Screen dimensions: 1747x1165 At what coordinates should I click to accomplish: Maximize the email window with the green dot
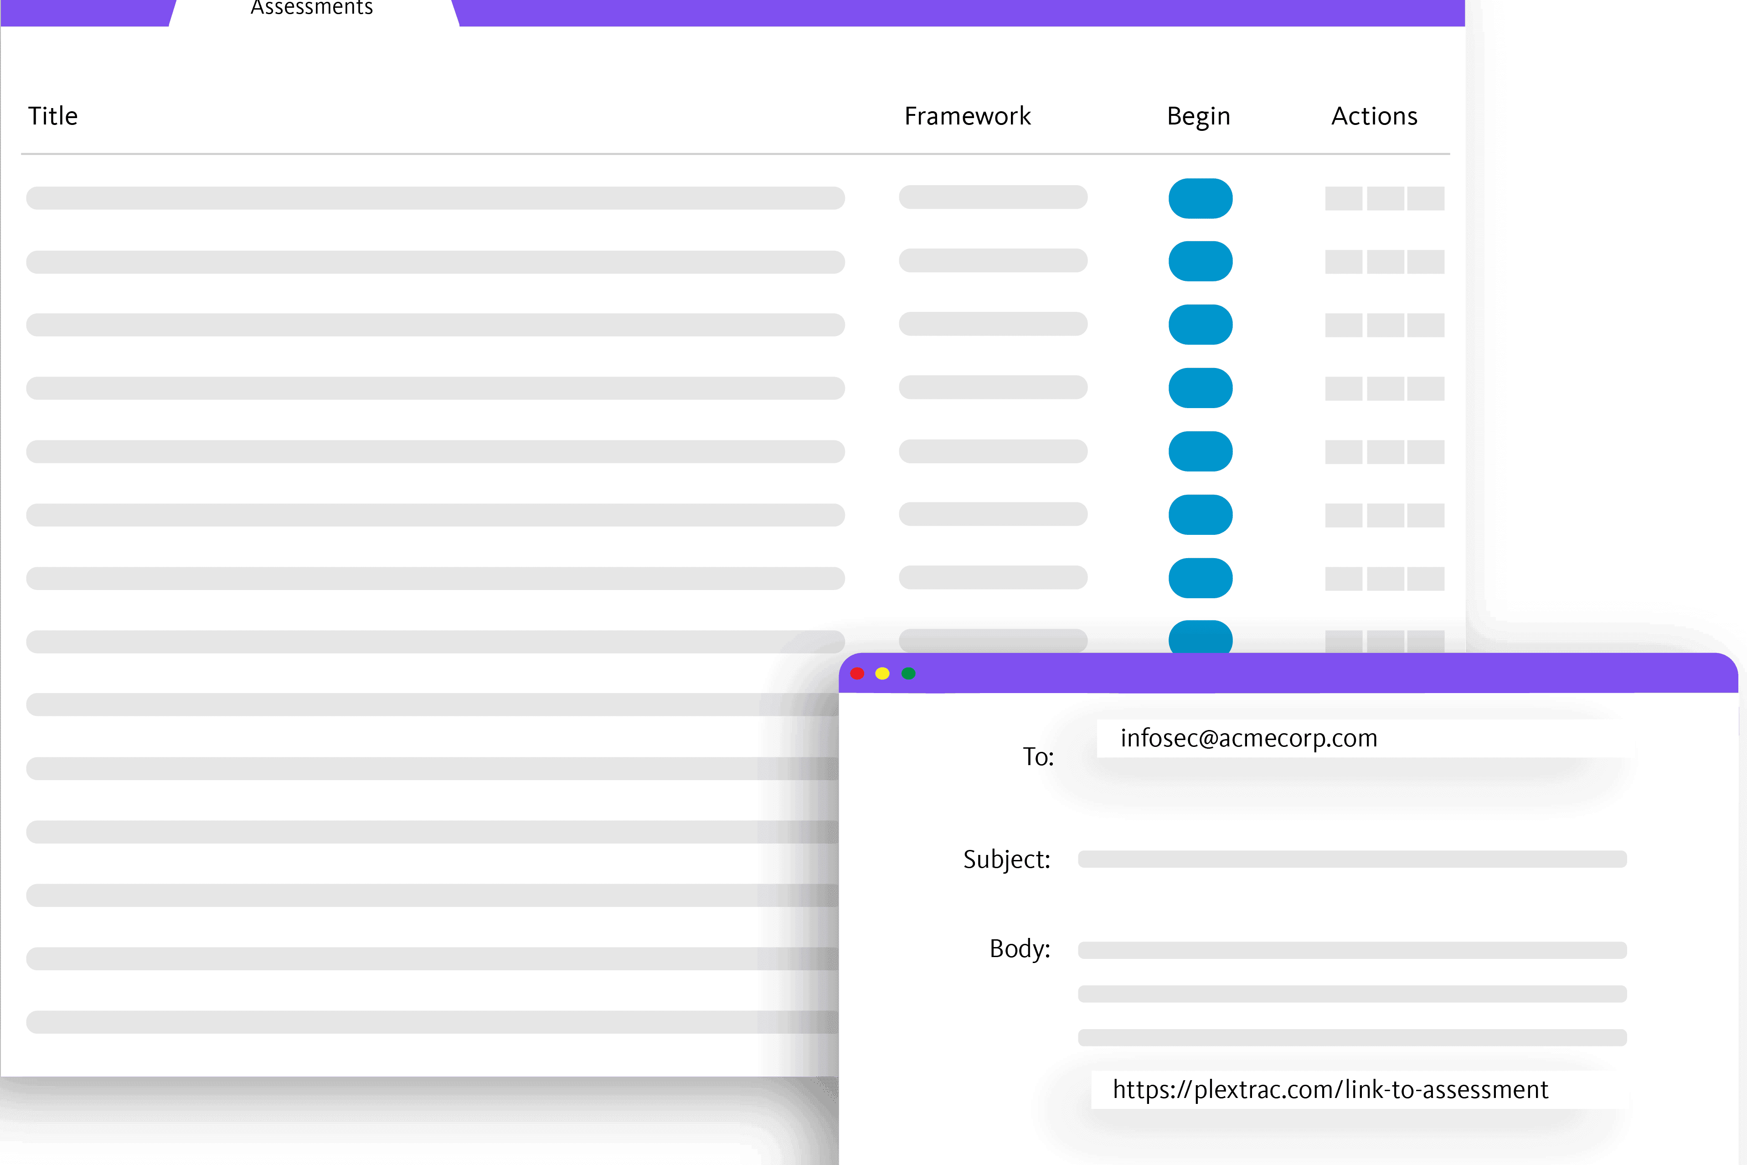pyautogui.click(x=908, y=673)
